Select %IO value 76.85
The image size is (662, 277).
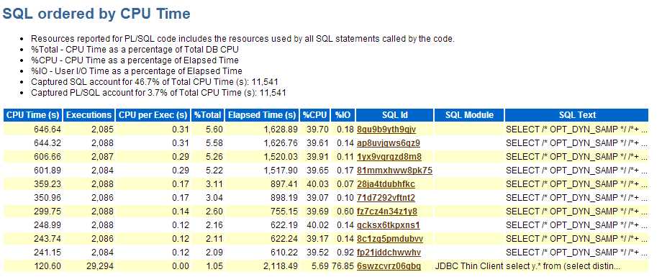tap(343, 266)
